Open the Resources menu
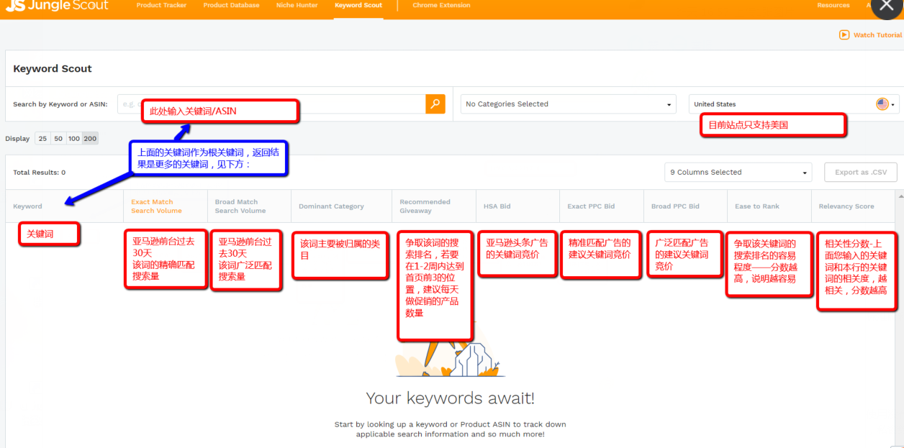Viewport: 904px width, 448px height. coord(833,5)
